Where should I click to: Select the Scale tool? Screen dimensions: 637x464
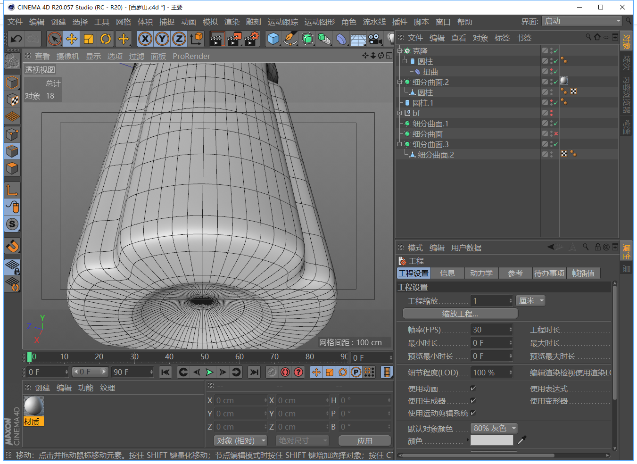89,39
